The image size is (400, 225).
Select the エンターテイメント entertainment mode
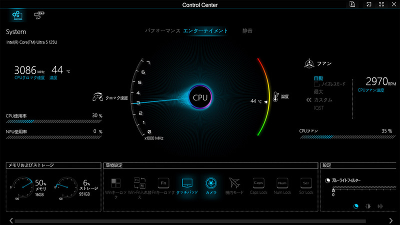(x=205, y=31)
